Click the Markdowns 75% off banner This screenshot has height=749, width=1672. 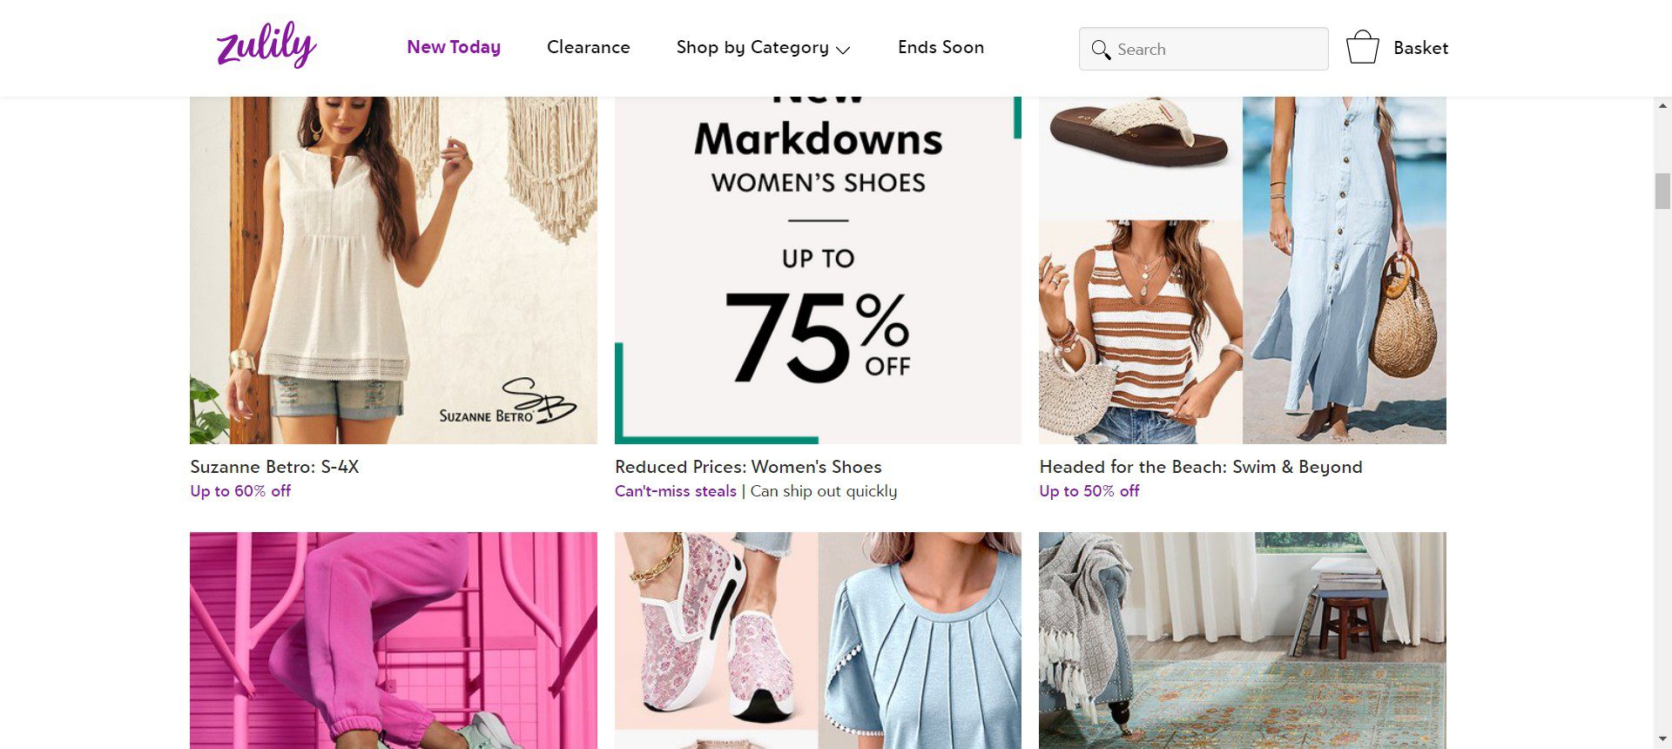(818, 270)
